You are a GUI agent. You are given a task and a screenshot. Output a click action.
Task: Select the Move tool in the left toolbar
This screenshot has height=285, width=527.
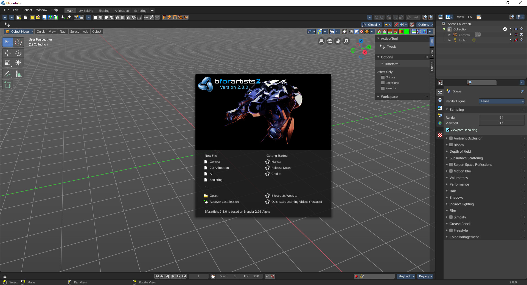[x=8, y=53]
